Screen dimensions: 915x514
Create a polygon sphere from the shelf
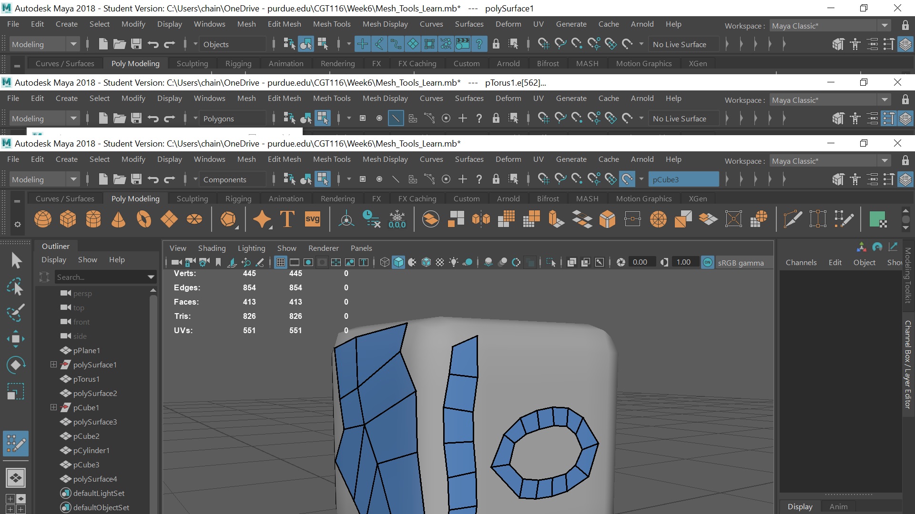click(43, 219)
